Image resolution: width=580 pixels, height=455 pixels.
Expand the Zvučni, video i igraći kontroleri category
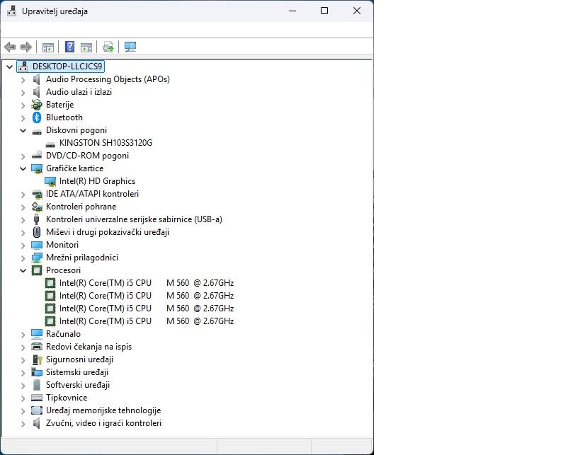23,424
